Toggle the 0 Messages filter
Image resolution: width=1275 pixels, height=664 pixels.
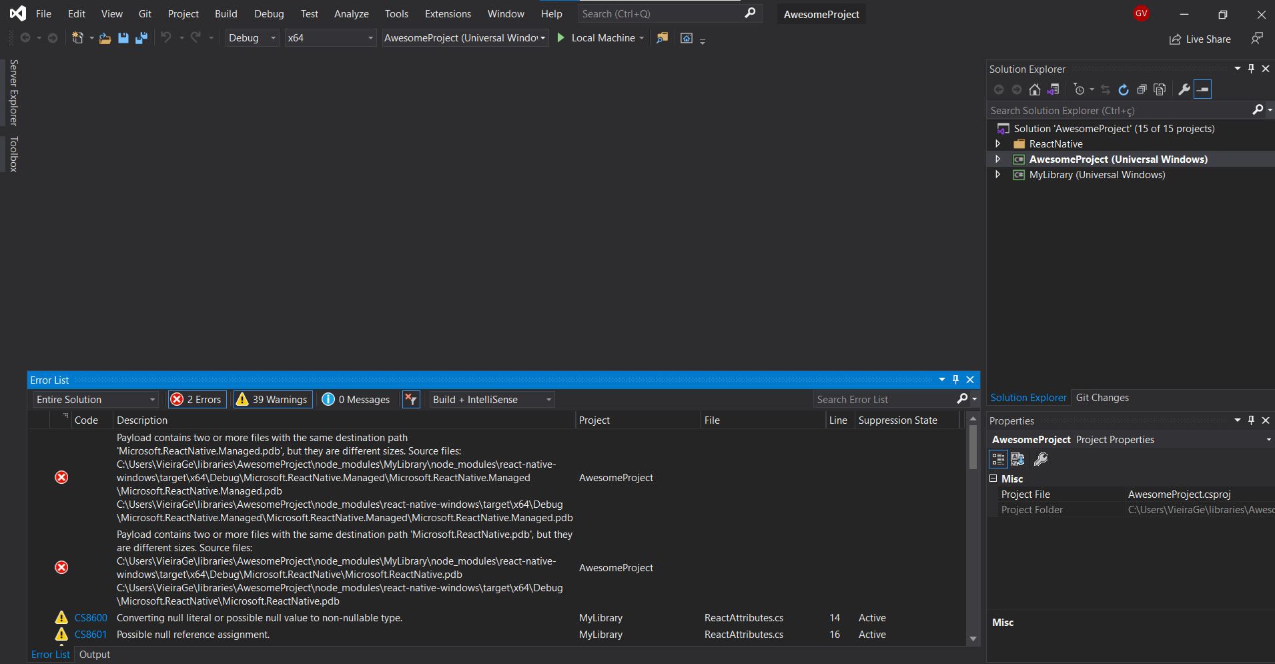point(356,399)
